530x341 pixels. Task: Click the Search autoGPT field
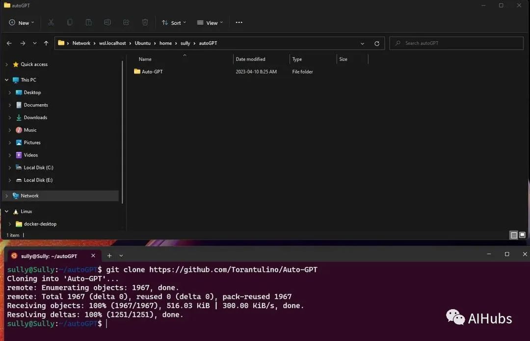coord(456,43)
